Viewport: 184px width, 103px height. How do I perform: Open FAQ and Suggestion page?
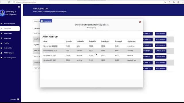point(10,58)
